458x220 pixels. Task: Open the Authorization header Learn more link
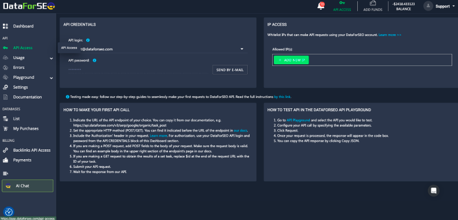(158, 136)
